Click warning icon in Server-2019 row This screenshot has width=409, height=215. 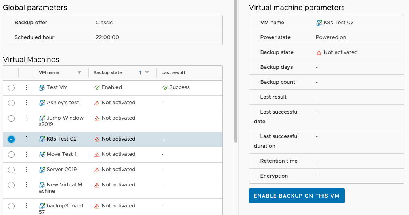pos(97,170)
